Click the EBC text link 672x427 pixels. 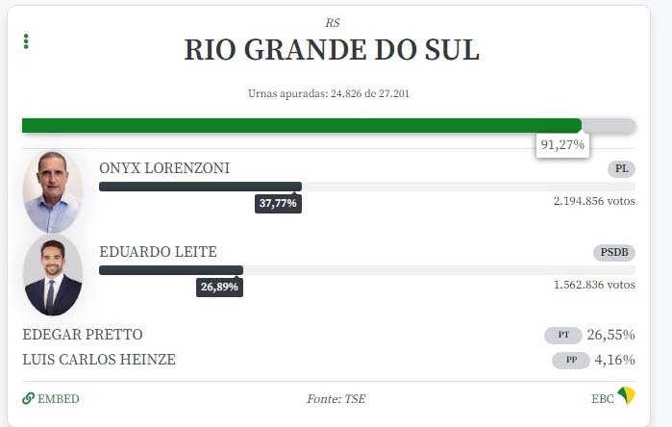pyautogui.click(x=602, y=399)
